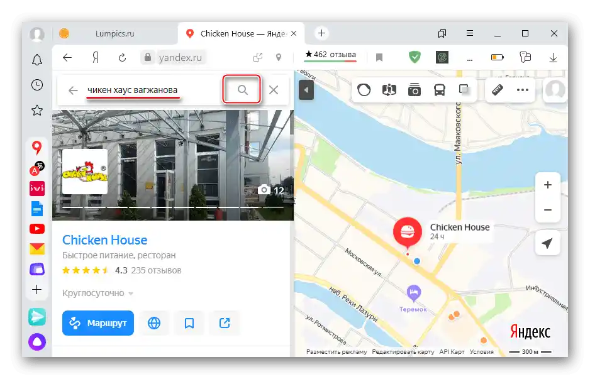Activate Alice voice assistant
This screenshot has height=379, width=590.
(37, 342)
